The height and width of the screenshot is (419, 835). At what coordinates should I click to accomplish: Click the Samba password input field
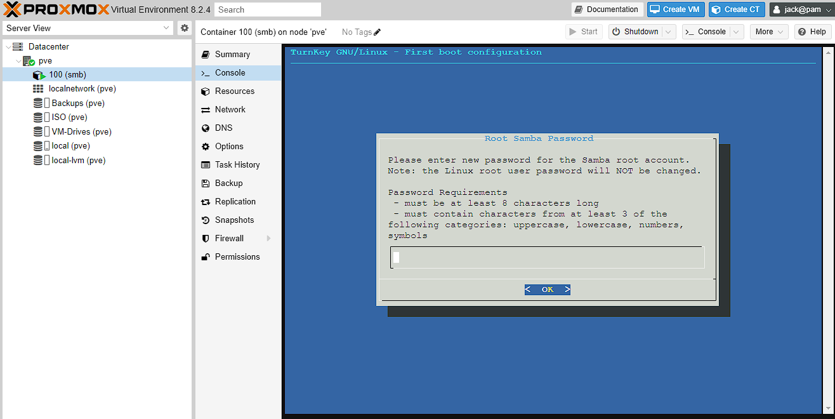tap(547, 258)
